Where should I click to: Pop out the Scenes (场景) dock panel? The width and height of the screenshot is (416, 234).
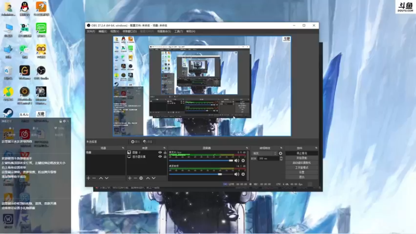pyautogui.click(x=123, y=148)
